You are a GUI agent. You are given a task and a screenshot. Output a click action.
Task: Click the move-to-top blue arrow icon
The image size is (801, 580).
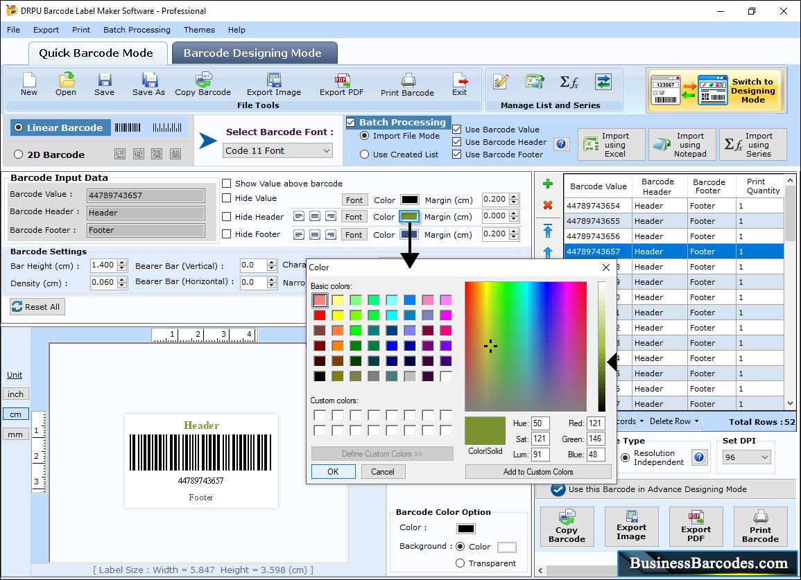click(548, 231)
